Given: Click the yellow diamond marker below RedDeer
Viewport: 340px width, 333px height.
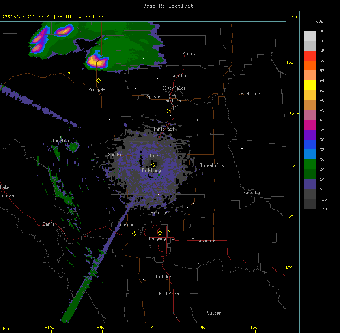Looking at the screenshot, I should pyautogui.click(x=168, y=111).
